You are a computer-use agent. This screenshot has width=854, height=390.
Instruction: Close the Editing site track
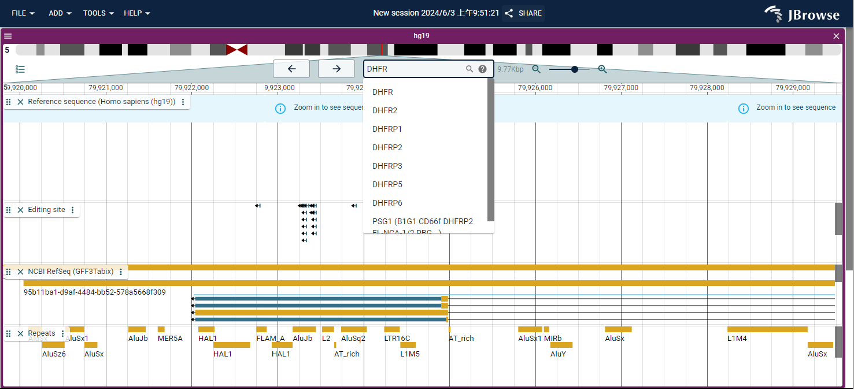pyautogui.click(x=20, y=210)
